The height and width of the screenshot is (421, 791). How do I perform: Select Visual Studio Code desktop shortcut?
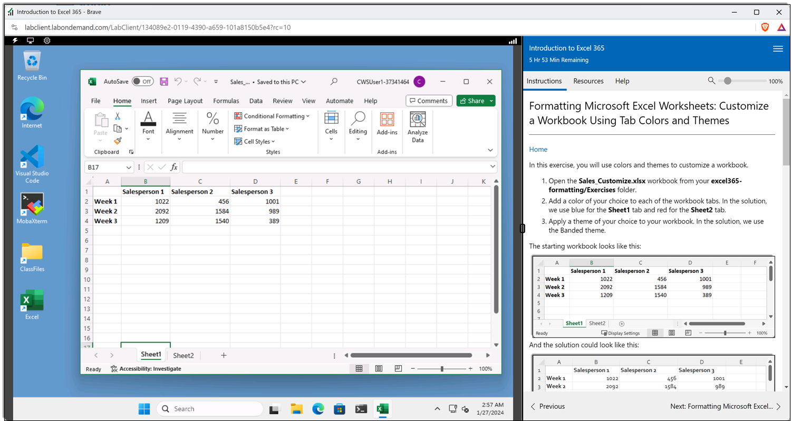pyautogui.click(x=32, y=164)
